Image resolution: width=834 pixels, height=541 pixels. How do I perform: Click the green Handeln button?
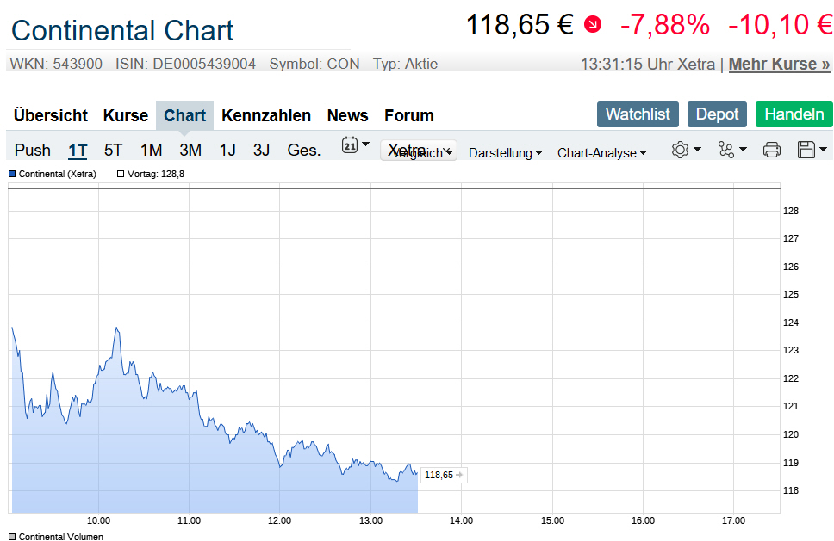[794, 114]
